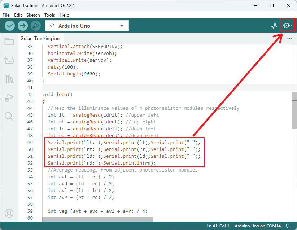Image resolution: width=297 pixels, height=230 pixels.
Task: Open the Help menu
Action: [64, 15]
